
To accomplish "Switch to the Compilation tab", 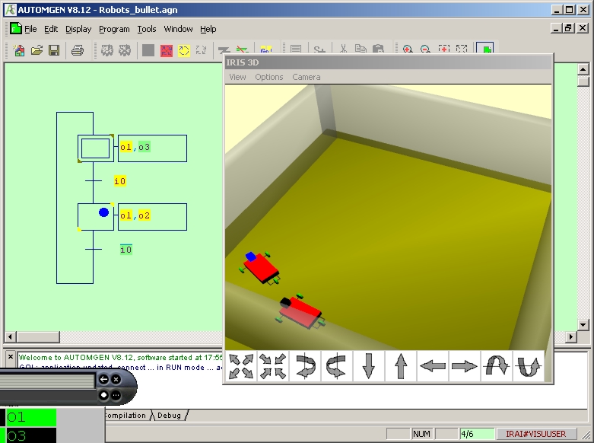I will [125, 416].
